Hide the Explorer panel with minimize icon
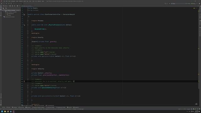The width and height of the screenshot is (201, 113). point(19,6)
